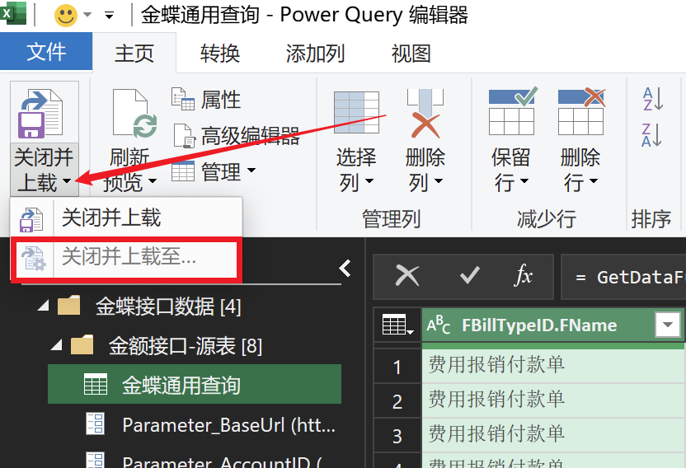Switch to the 转换 ribbon tab
This screenshot has height=468, width=686.
(220, 54)
